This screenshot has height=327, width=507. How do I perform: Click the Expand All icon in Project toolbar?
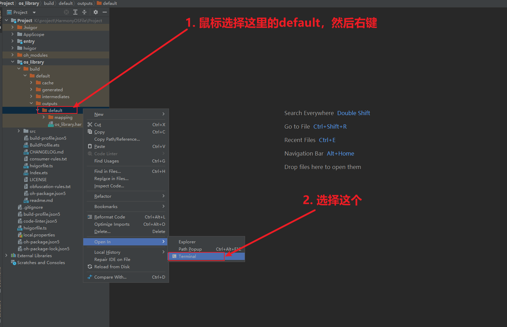click(75, 12)
